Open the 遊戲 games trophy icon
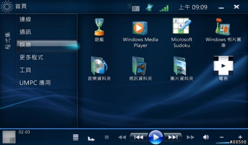The height and width of the screenshot is (145, 248). 99,27
